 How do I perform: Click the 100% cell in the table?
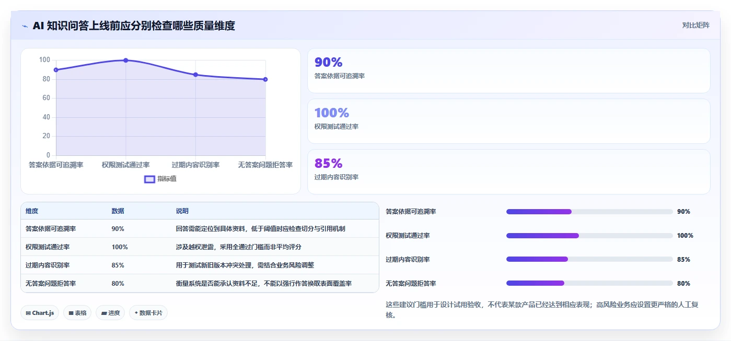point(120,247)
